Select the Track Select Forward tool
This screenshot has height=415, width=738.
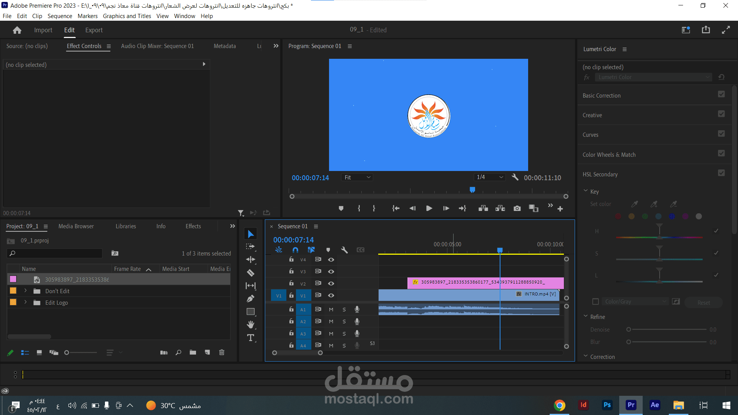pos(251,247)
